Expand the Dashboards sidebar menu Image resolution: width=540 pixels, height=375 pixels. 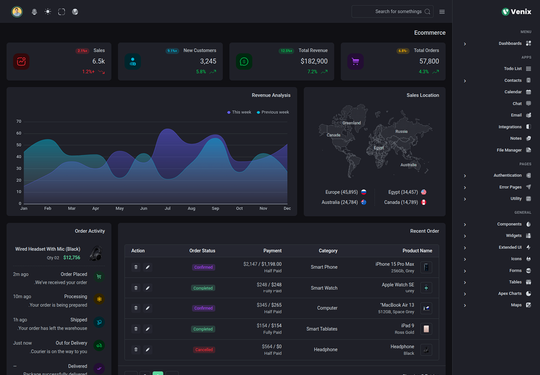click(x=510, y=43)
